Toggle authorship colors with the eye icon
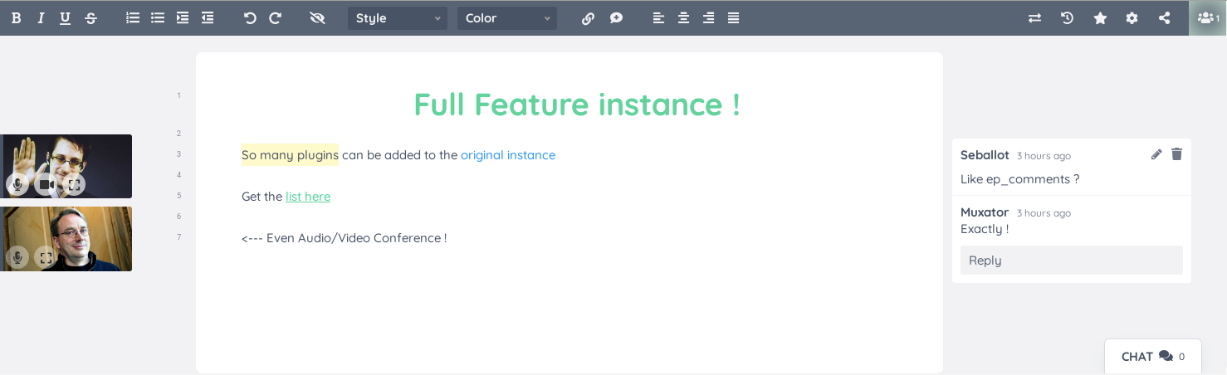1227x375 pixels. point(317,18)
